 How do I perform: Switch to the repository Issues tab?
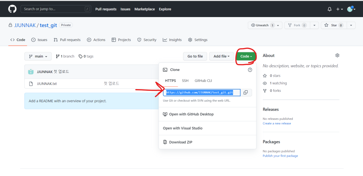tap(39, 40)
